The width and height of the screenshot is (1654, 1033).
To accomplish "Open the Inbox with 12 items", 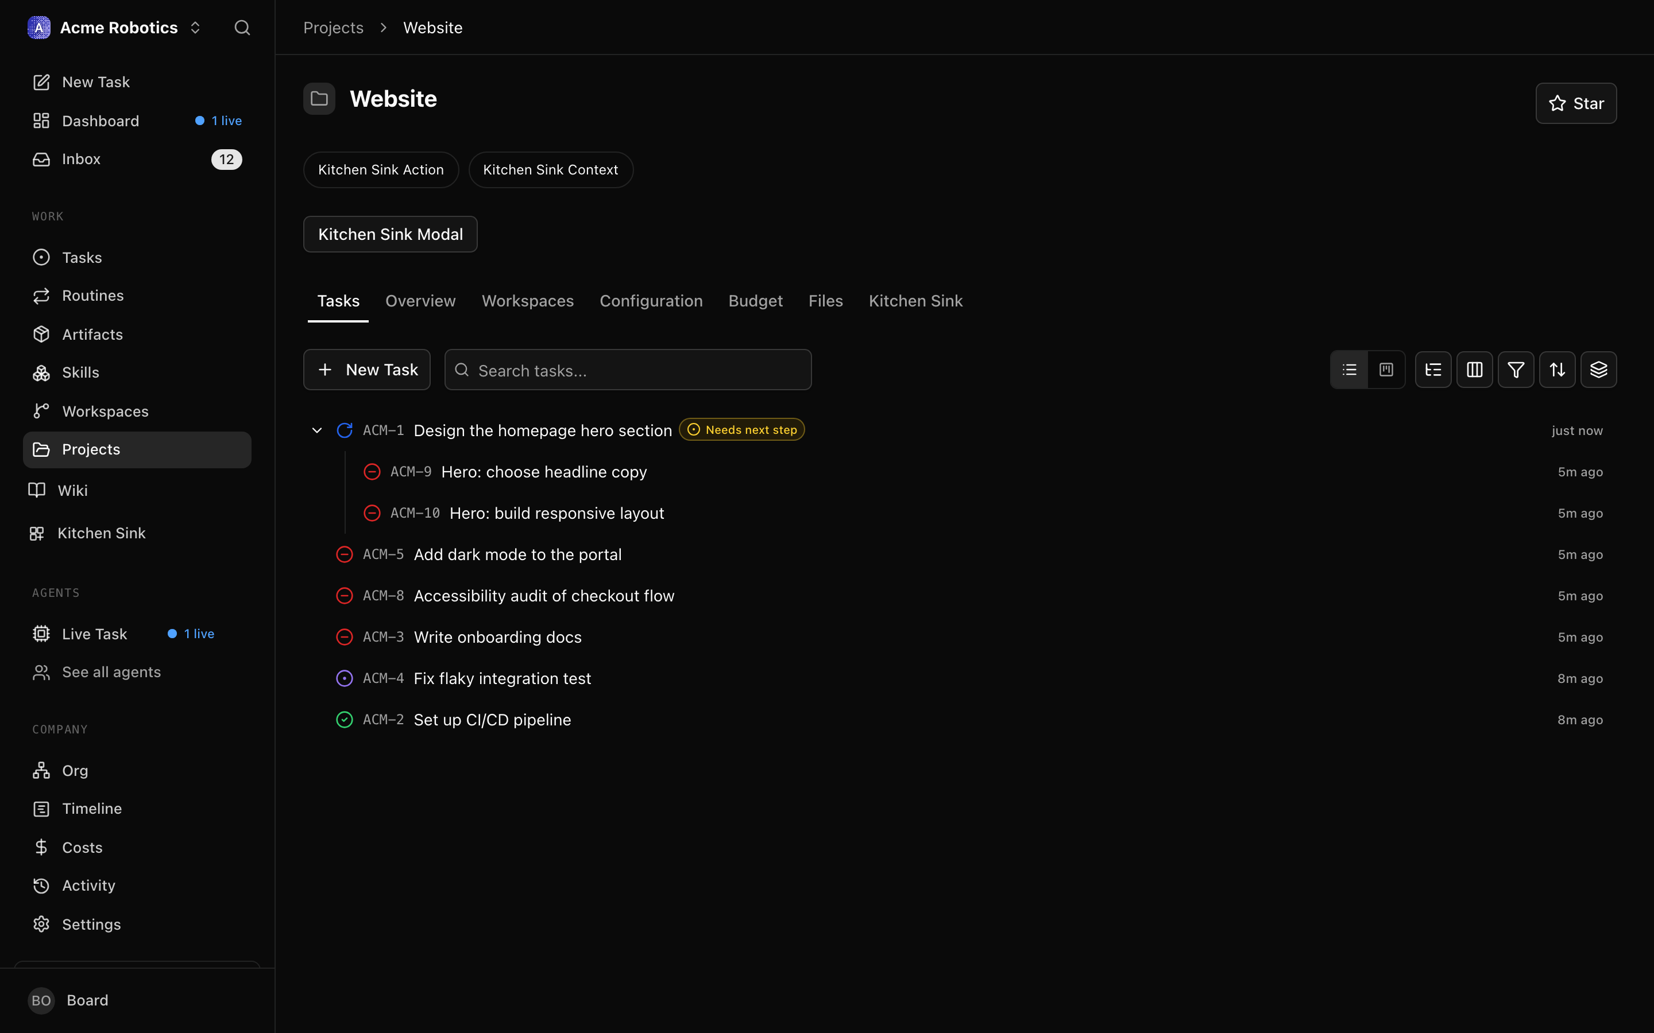I will point(137,159).
